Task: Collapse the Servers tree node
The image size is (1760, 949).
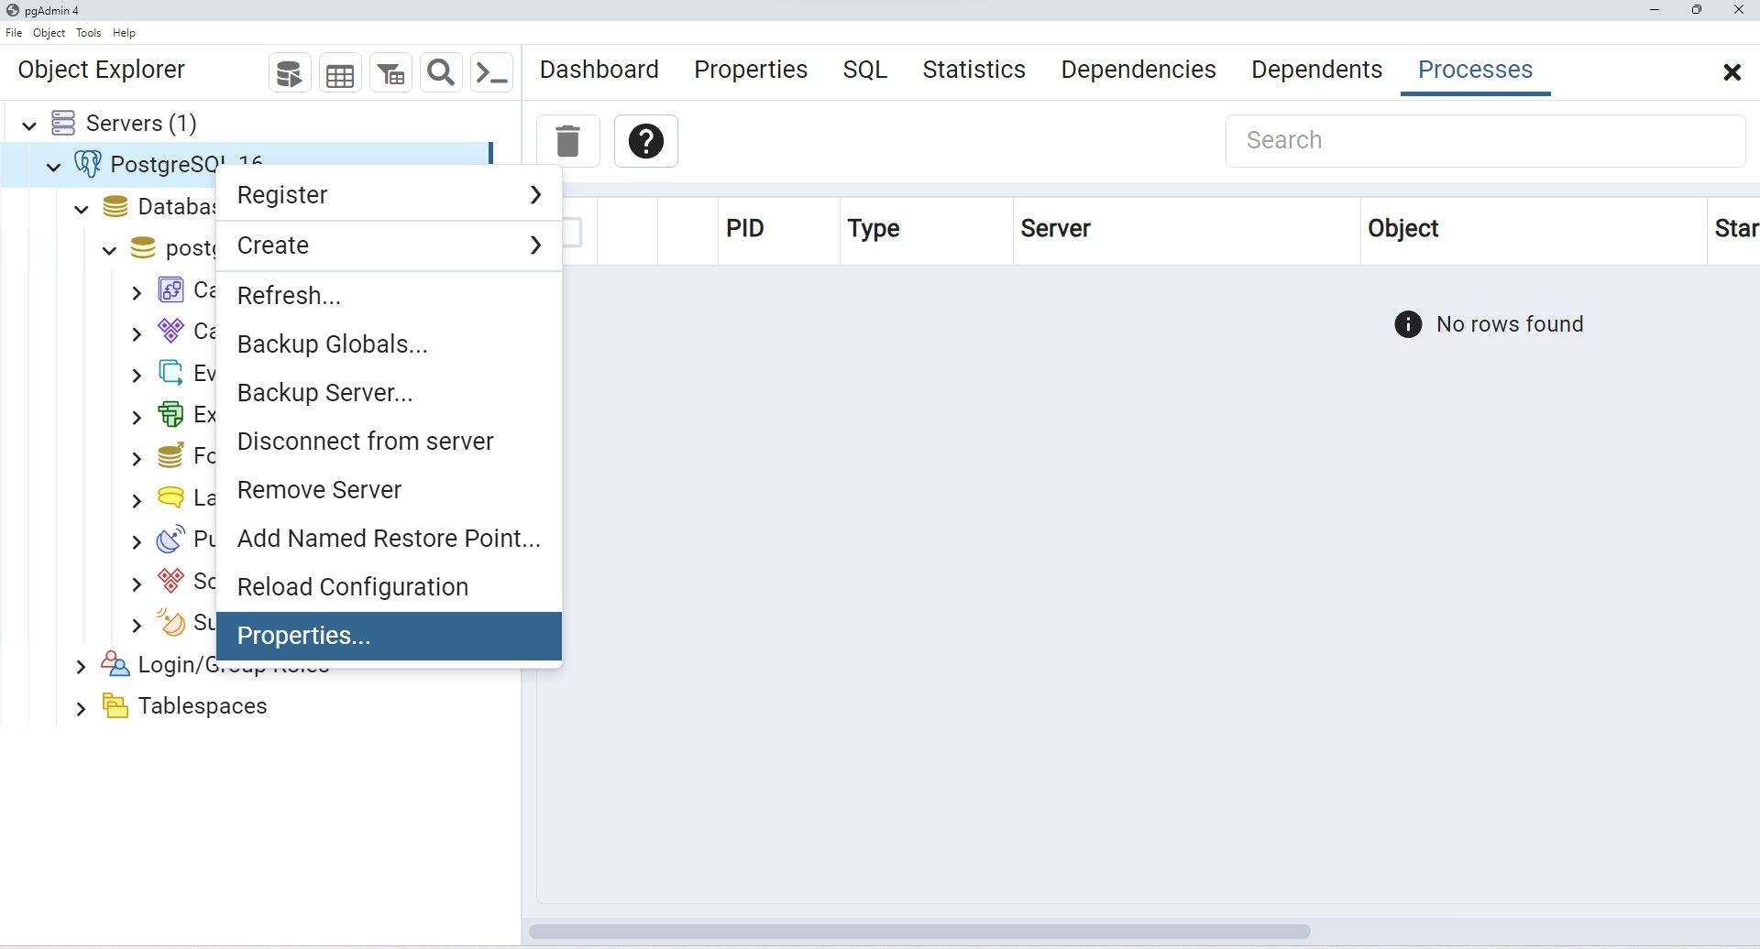Action: 29,125
